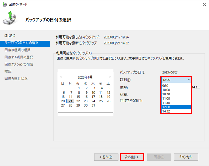
Task: Select 11:00 in the time list
Action: (x=176, y=99)
